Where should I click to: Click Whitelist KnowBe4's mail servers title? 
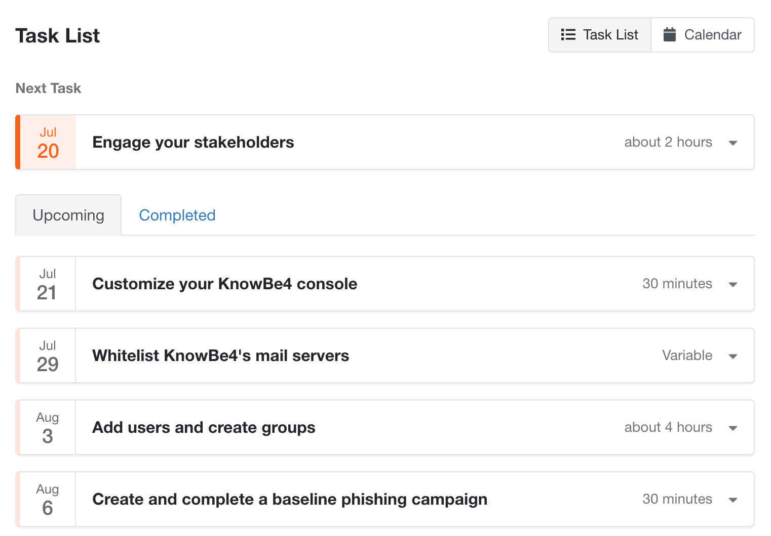221,356
